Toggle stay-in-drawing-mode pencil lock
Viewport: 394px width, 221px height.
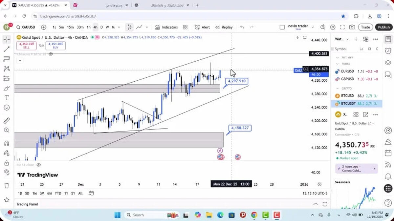[x=7, y=153]
